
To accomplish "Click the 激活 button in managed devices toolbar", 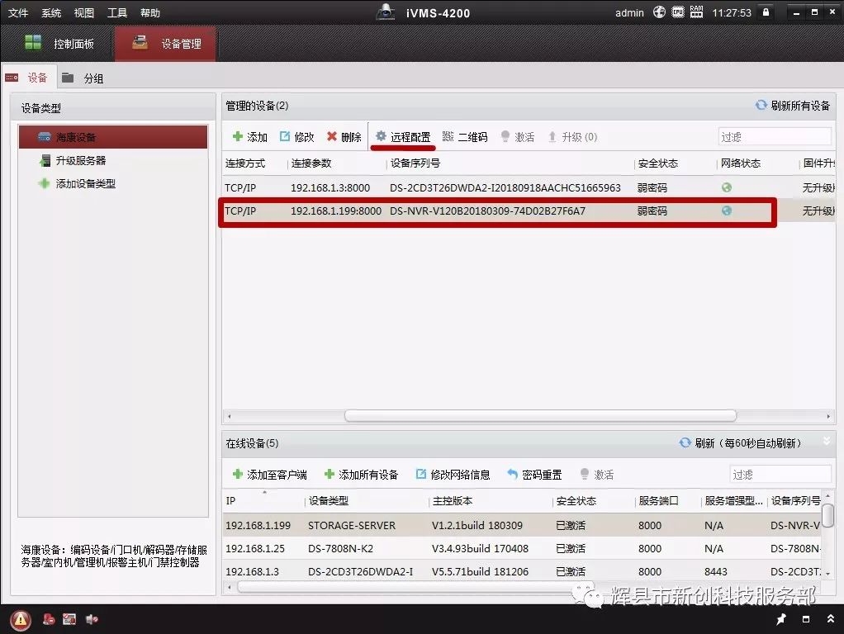I will (517, 137).
